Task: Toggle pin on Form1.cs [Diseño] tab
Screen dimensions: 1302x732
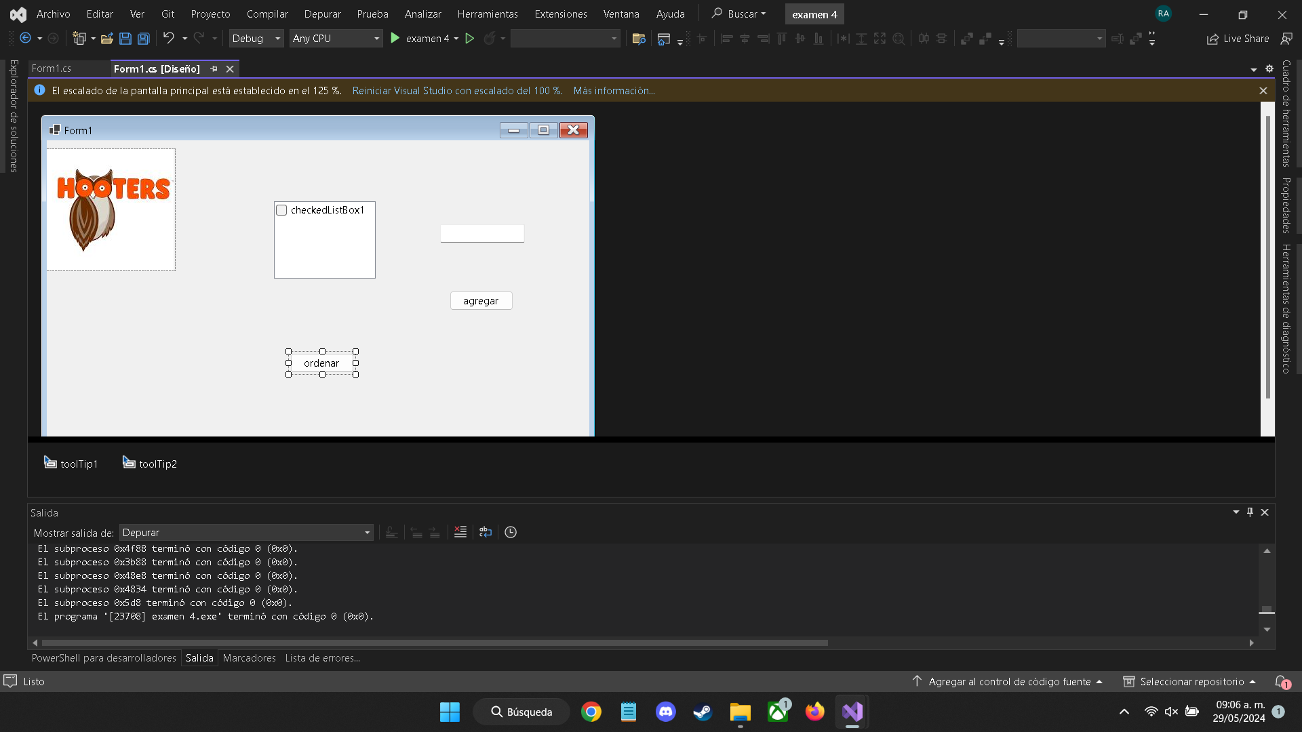Action: point(214,68)
